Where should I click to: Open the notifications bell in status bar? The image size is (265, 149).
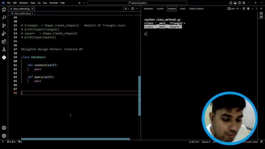coord(261,142)
